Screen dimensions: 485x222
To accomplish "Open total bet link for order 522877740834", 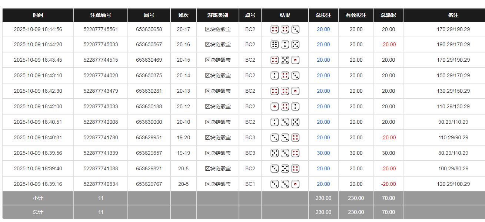I will (x=323, y=184).
